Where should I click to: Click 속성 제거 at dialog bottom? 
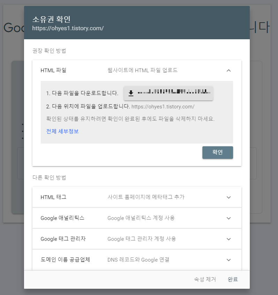[205, 279]
